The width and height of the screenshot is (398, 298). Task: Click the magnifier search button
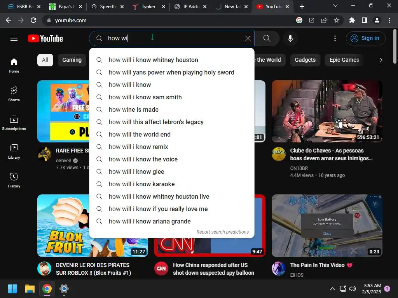(267, 38)
